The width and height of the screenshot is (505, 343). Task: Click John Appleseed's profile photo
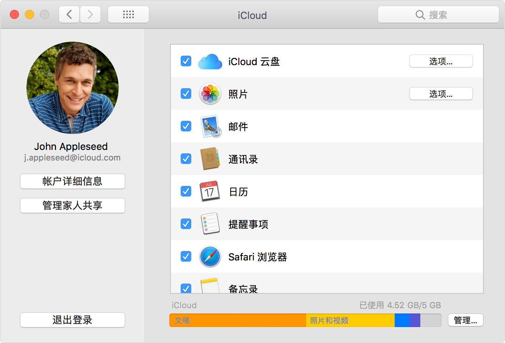point(72,88)
